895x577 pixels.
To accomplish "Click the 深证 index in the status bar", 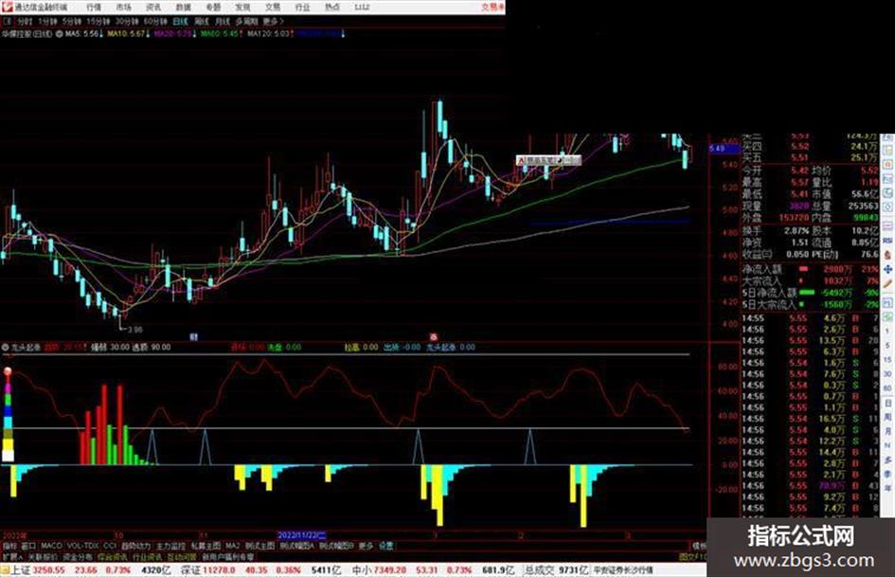I will coord(190,570).
